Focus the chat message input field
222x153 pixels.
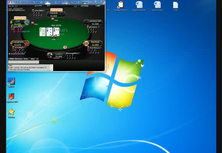pos(23,62)
